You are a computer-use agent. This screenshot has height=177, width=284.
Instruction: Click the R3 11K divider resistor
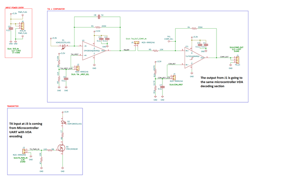[x=59, y=79]
